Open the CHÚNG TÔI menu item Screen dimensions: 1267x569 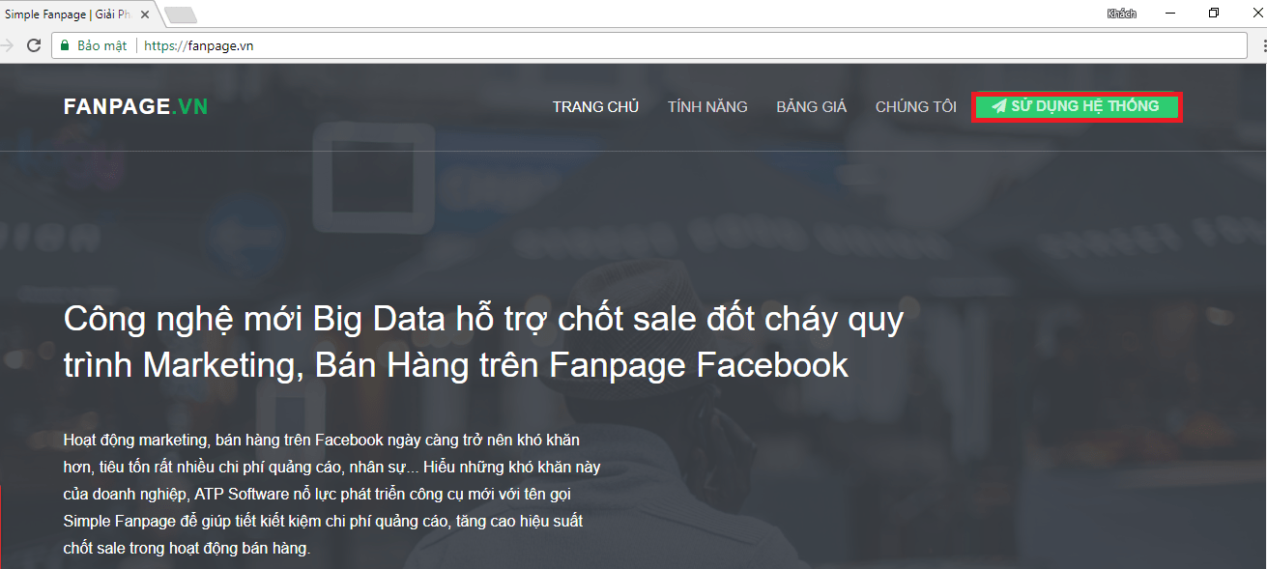coord(915,107)
